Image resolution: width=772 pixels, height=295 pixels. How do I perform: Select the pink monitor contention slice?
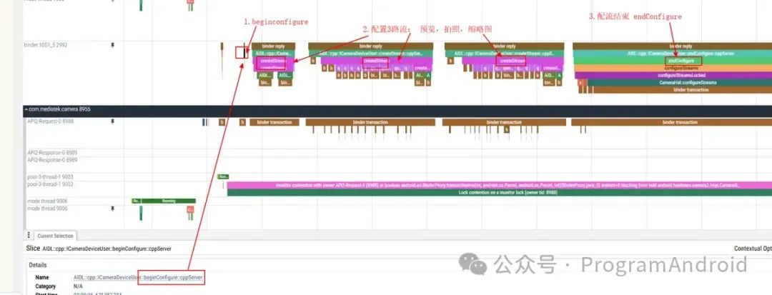(499, 186)
